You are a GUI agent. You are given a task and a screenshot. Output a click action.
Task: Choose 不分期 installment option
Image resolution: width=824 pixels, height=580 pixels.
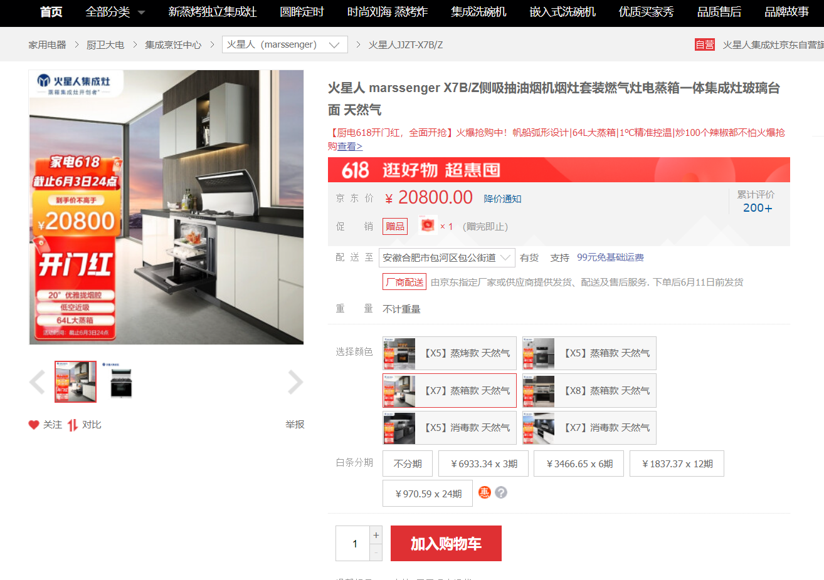tap(408, 463)
